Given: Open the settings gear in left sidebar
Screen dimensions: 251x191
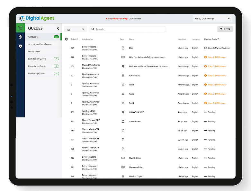Looking at the screenshot, I should [20, 46].
